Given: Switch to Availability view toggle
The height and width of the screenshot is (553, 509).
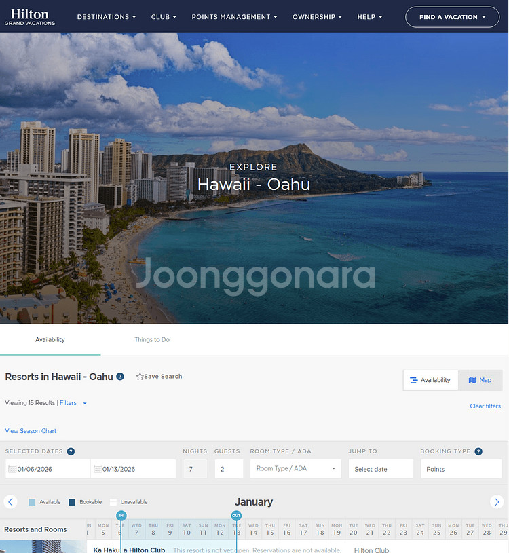Looking at the screenshot, I should tap(430, 380).
